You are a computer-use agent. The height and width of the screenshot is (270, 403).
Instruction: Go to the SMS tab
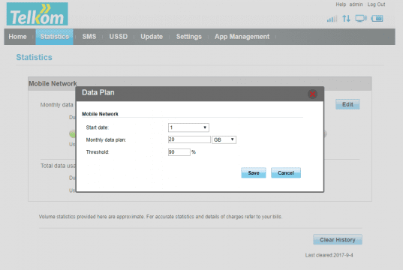pos(89,37)
